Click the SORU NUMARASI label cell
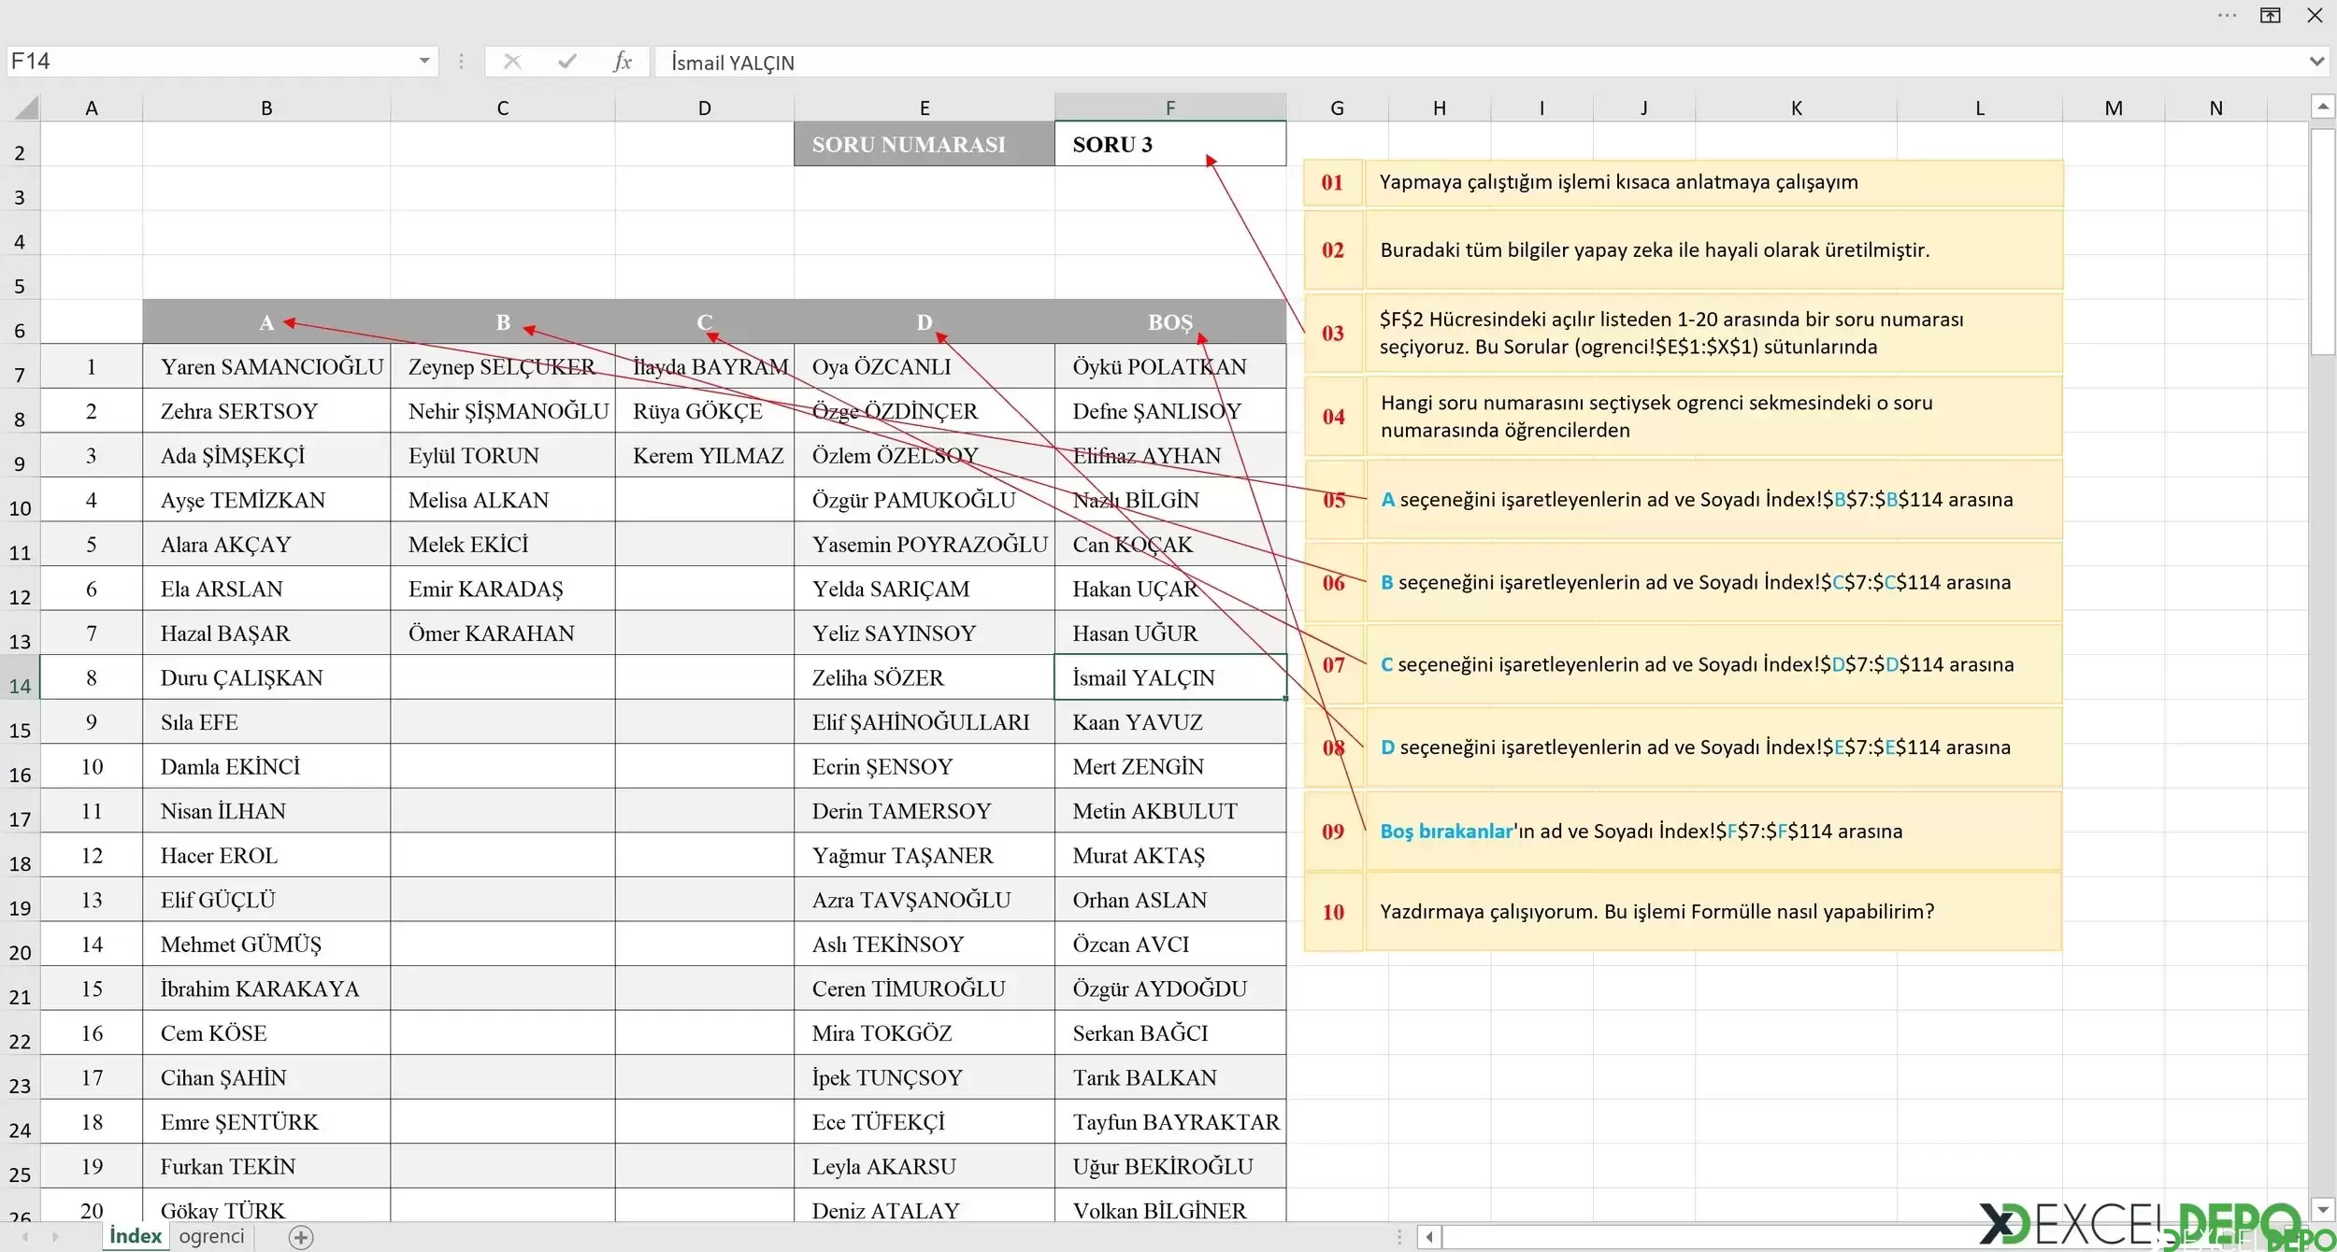This screenshot has width=2337, height=1252. 925,144
